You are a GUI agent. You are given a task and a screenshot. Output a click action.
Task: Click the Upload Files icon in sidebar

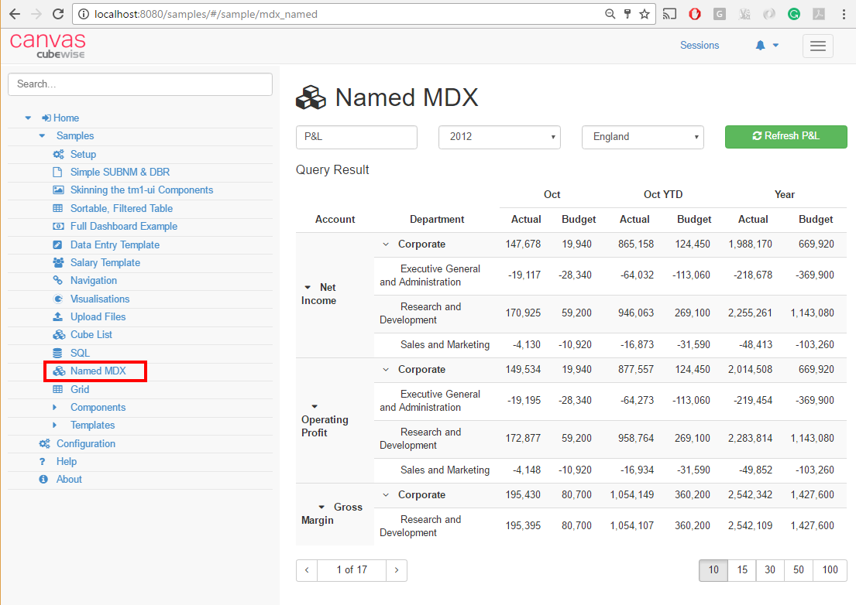(58, 316)
